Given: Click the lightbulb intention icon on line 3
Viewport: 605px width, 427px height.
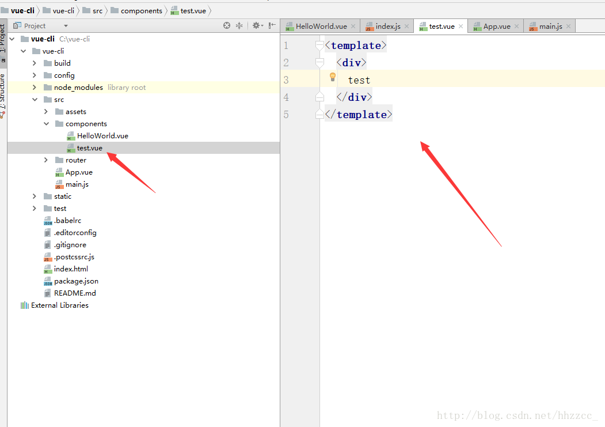Looking at the screenshot, I should (x=333, y=77).
